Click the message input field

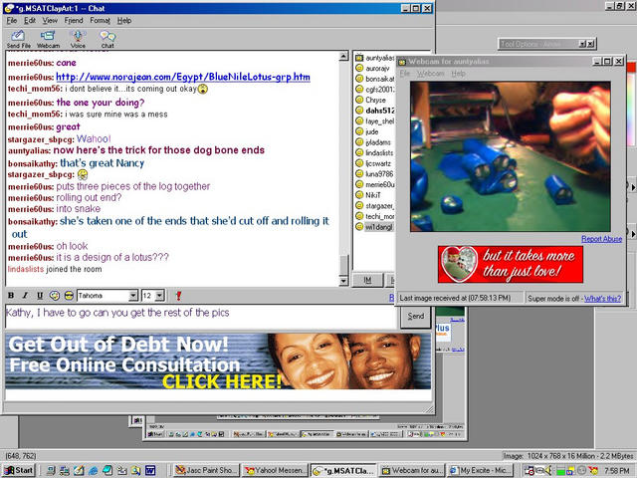coord(201,317)
